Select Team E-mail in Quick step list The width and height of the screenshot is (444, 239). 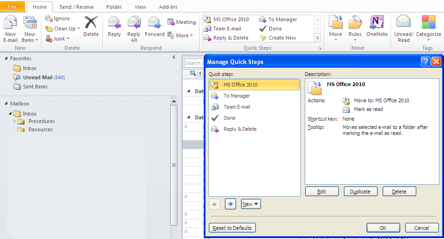pos(255,107)
